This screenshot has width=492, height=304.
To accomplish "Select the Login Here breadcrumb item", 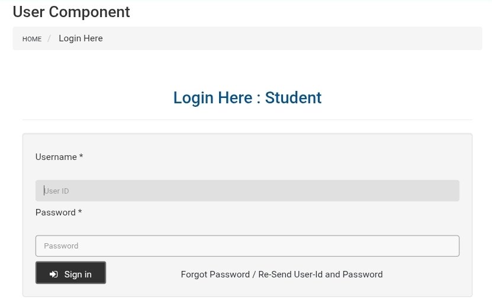I will tap(81, 38).
